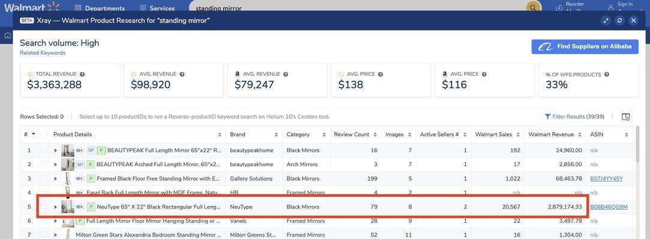Expand row 2 BEAUTYPEAK Arched Mirror details
Screen dimensions: 650x239
tap(56, 164)
